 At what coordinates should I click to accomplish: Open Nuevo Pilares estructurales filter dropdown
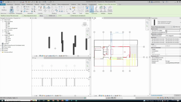coord(162,27)
